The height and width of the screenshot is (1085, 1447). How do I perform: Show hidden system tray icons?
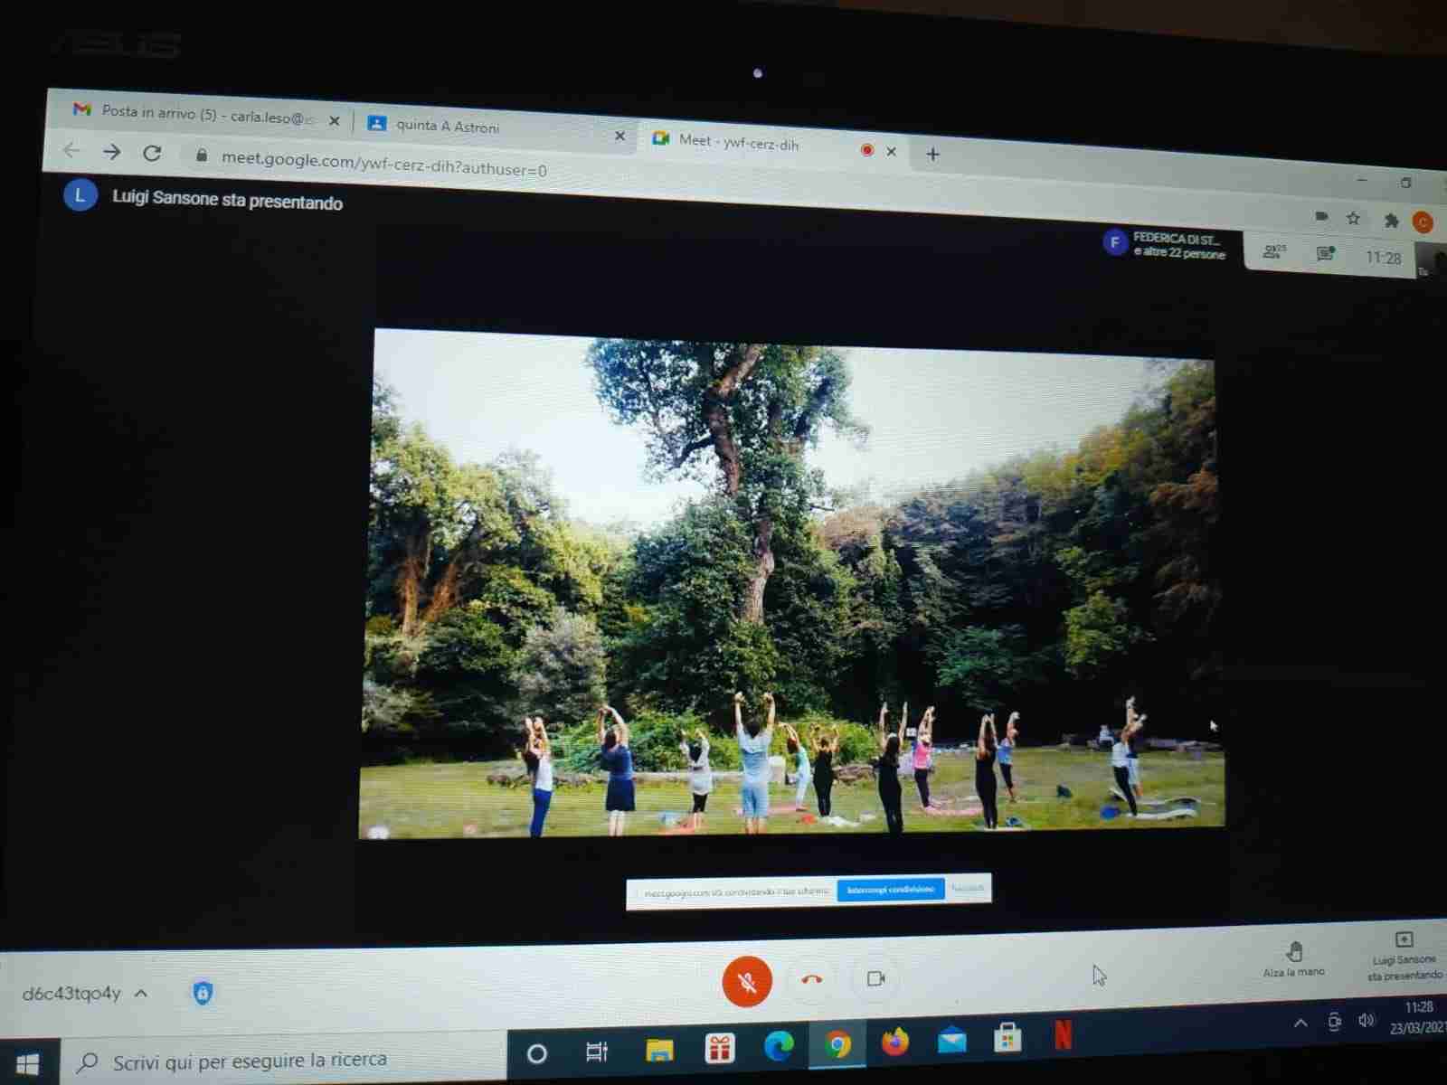[x=1300, y=1023]
